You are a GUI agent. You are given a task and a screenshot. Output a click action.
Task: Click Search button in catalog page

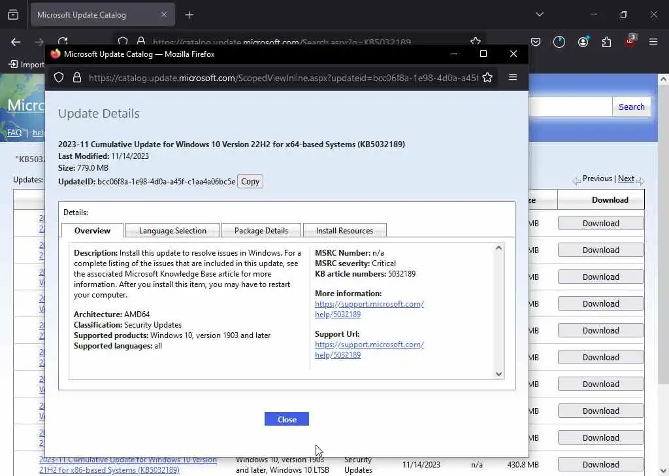pos(632,107)
